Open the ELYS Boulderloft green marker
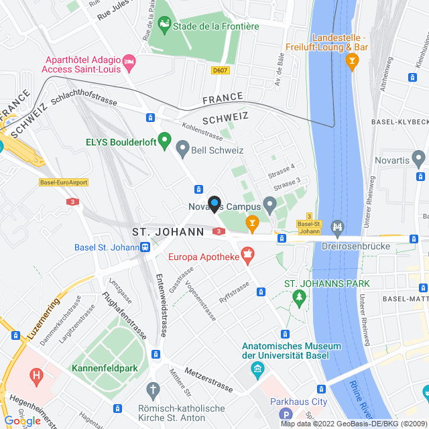429x429 pixels. (x=164, y=141)
